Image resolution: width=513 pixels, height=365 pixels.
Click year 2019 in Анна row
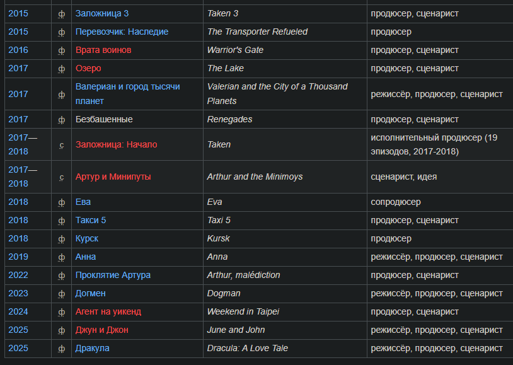[x=18, y=257]
